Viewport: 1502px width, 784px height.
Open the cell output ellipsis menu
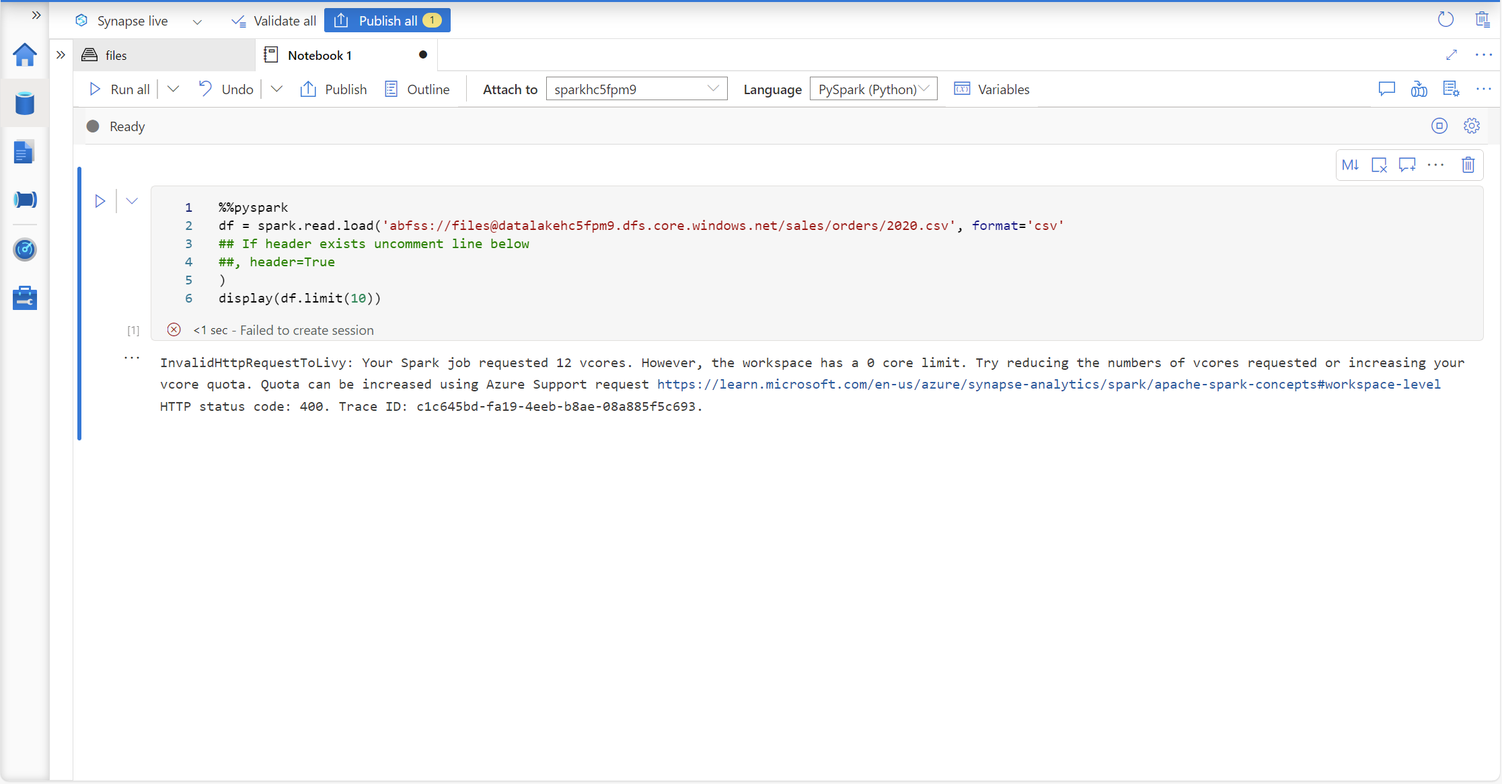pos(132,358)
